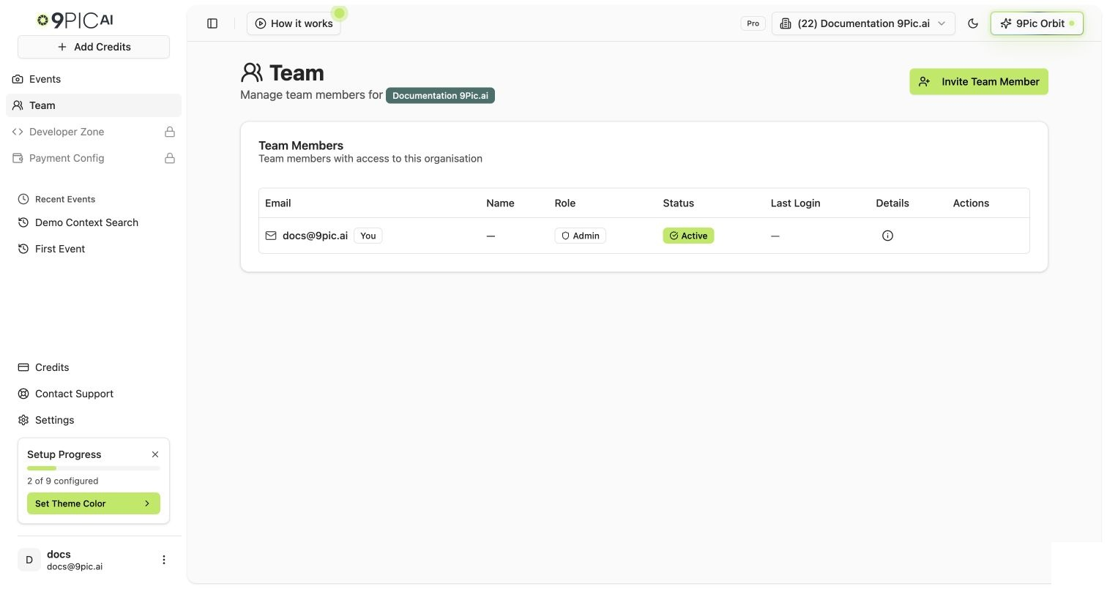Image resolution: width=1107 pixels, height=589 pixels.
Task: Open the locked Payment Config item
Action: point(94,158)
